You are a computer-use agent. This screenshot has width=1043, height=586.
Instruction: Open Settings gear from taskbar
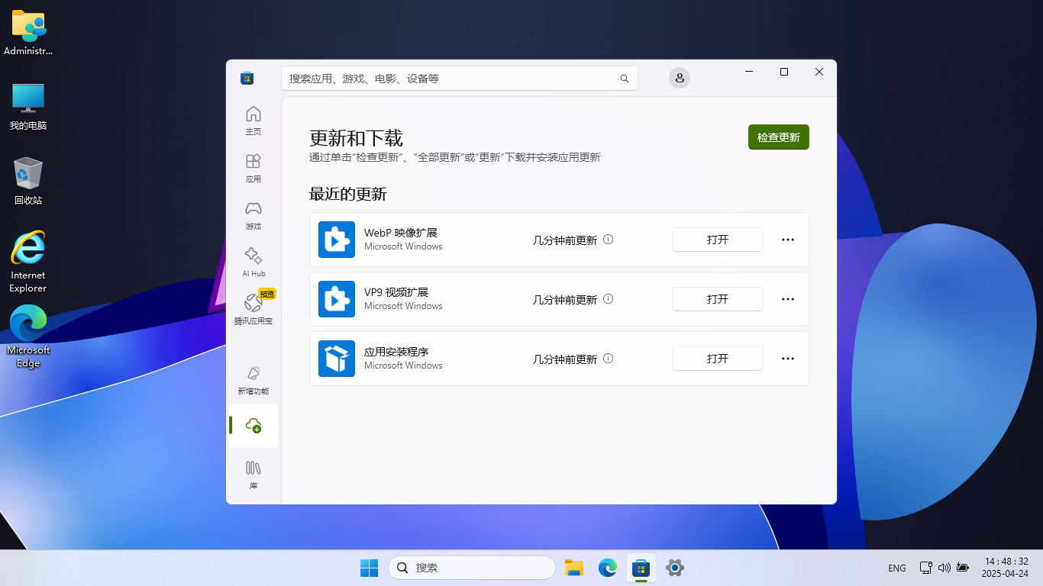[675, 568]
